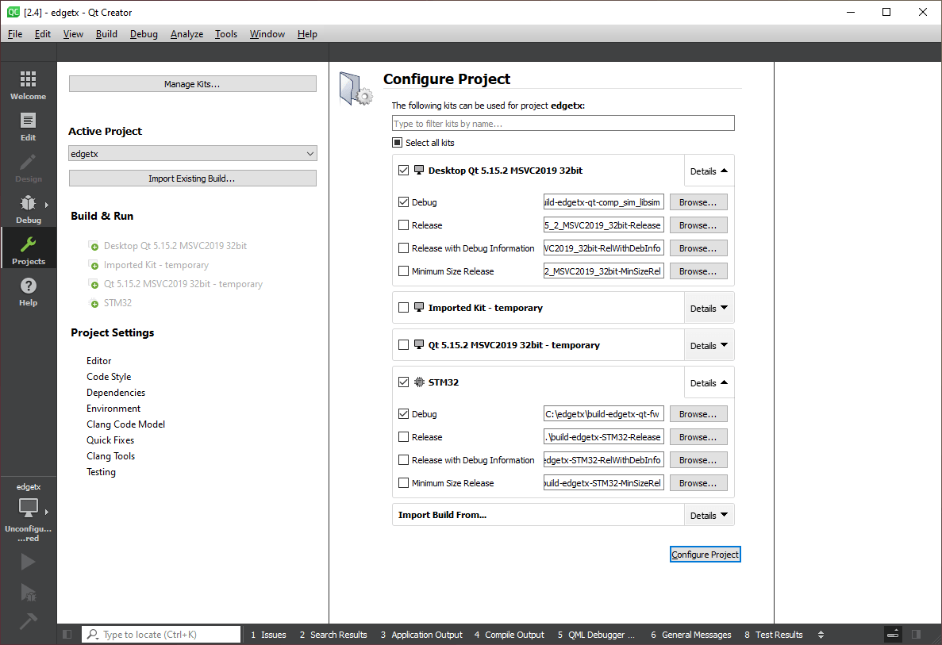
Task: Open the Details dropdown for STM32
Action: [x=709, y=382]
